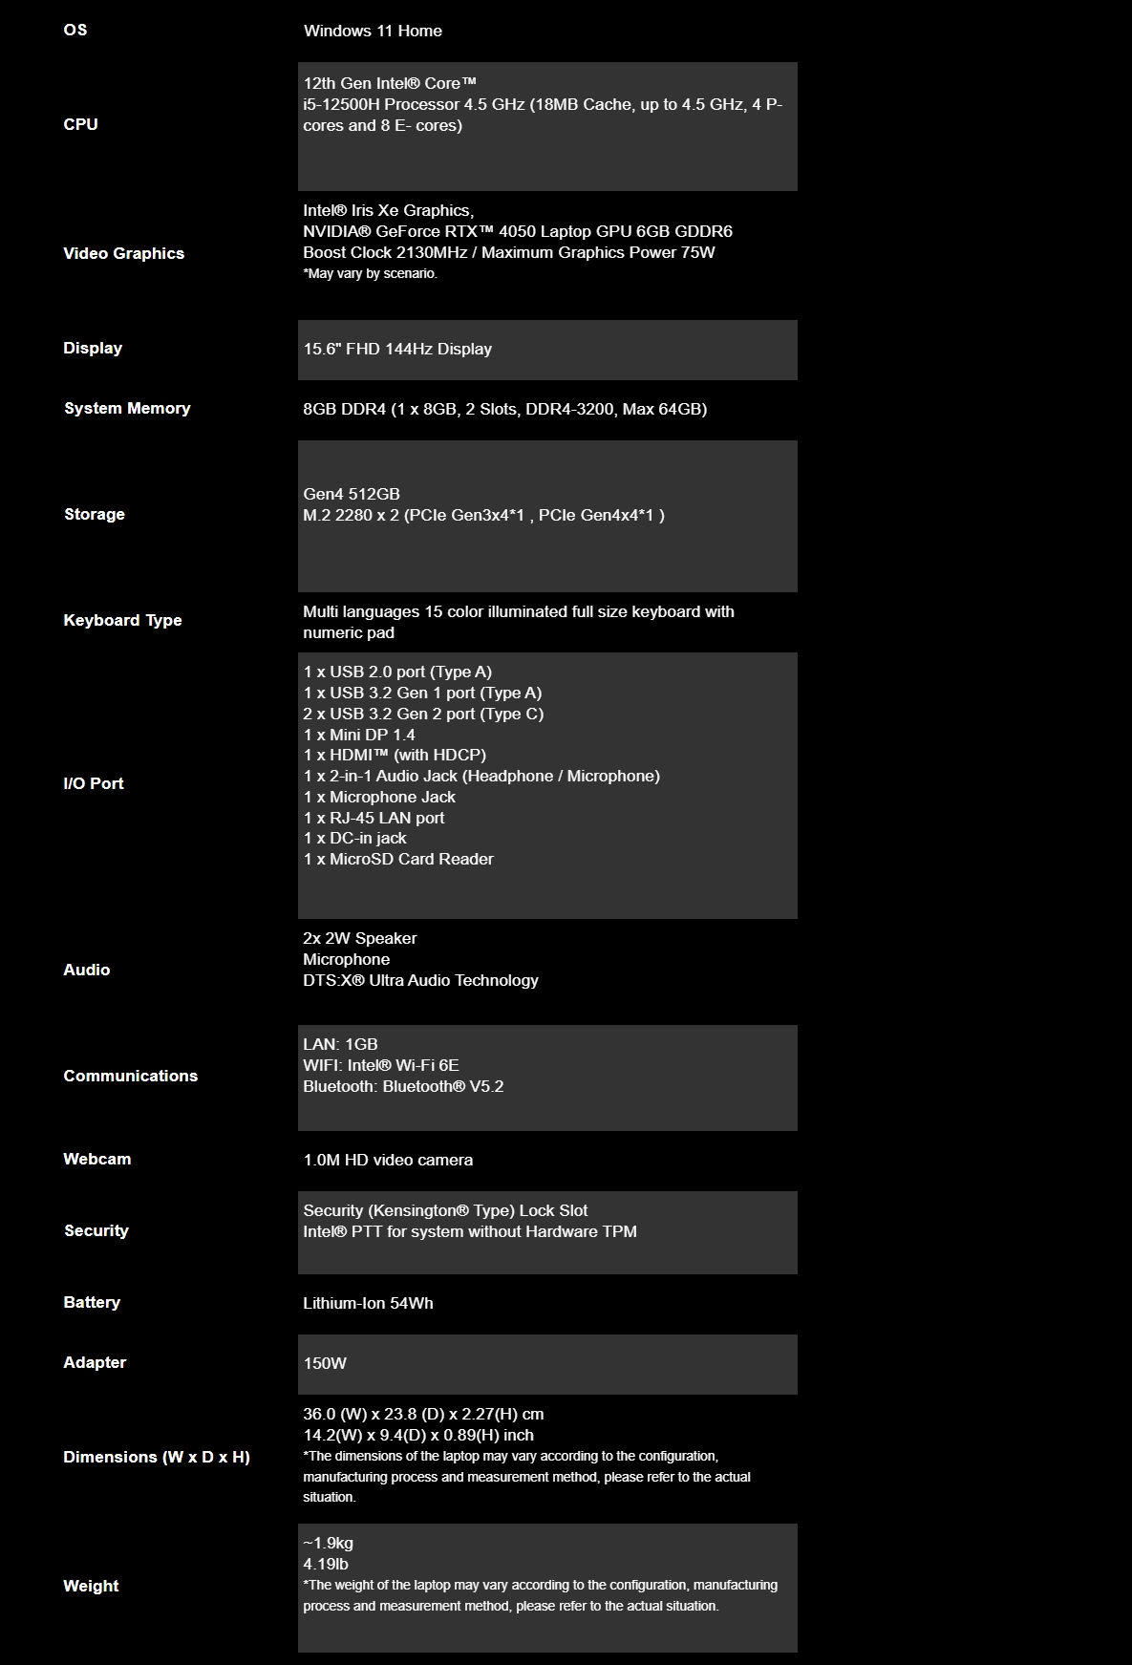Screen dimensions: 1132x1665
Task: Click the dimensions disclaimer note
Action: 527,1477
